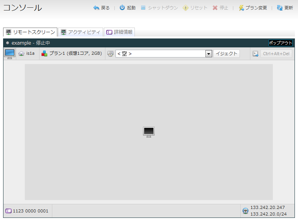Click the network icon beside IP address
Screen dimensions: 298x221
(245, 211)
